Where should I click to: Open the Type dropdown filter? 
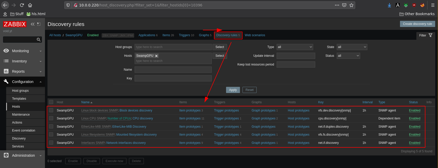coord(295,47)
